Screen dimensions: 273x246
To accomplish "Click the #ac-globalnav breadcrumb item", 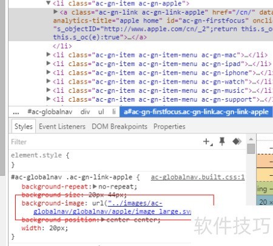I will tap(50, 111).
